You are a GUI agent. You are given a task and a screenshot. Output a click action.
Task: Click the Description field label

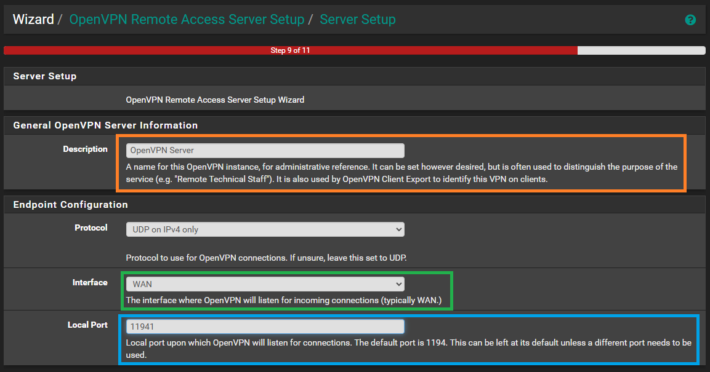[85, 149]
